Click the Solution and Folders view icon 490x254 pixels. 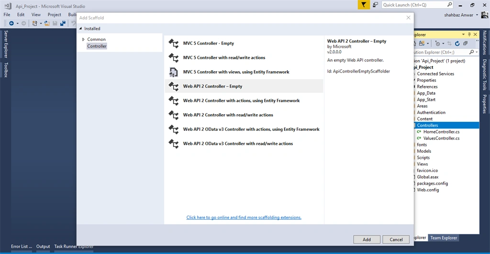422,43
